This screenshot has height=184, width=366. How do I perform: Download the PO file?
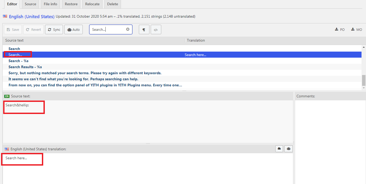point(340,29)
